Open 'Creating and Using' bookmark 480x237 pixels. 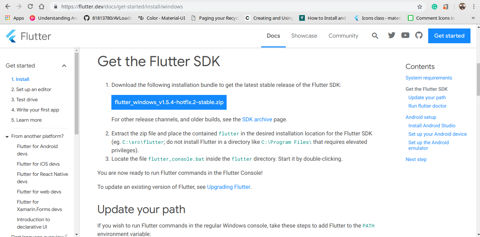pyautogui.click(x=269, y=18)
